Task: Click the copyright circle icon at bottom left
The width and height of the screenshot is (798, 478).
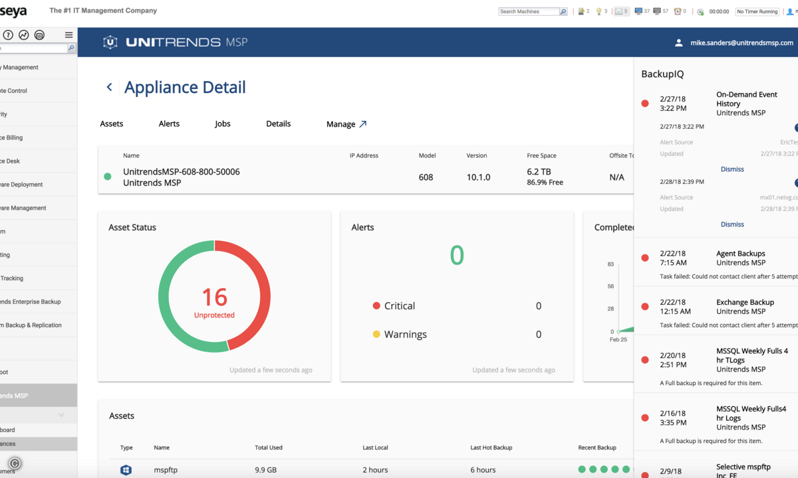Action: [x=15, y=464]
